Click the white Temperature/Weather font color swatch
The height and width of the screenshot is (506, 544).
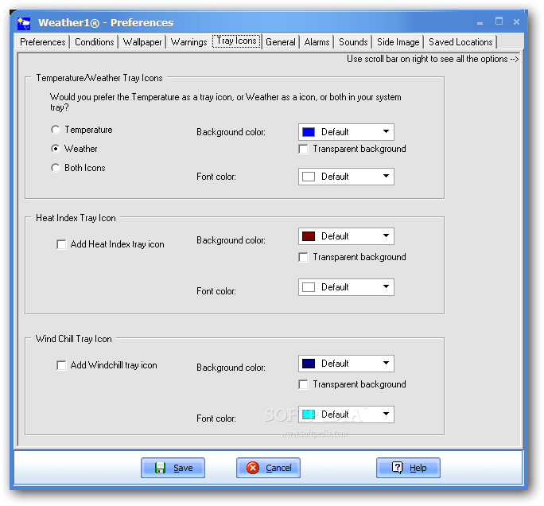[x=309, y=177]
